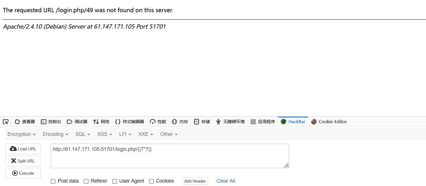The image size is (426, 186).
Task: Activate the element picker icon
Action: coord(6,122)
